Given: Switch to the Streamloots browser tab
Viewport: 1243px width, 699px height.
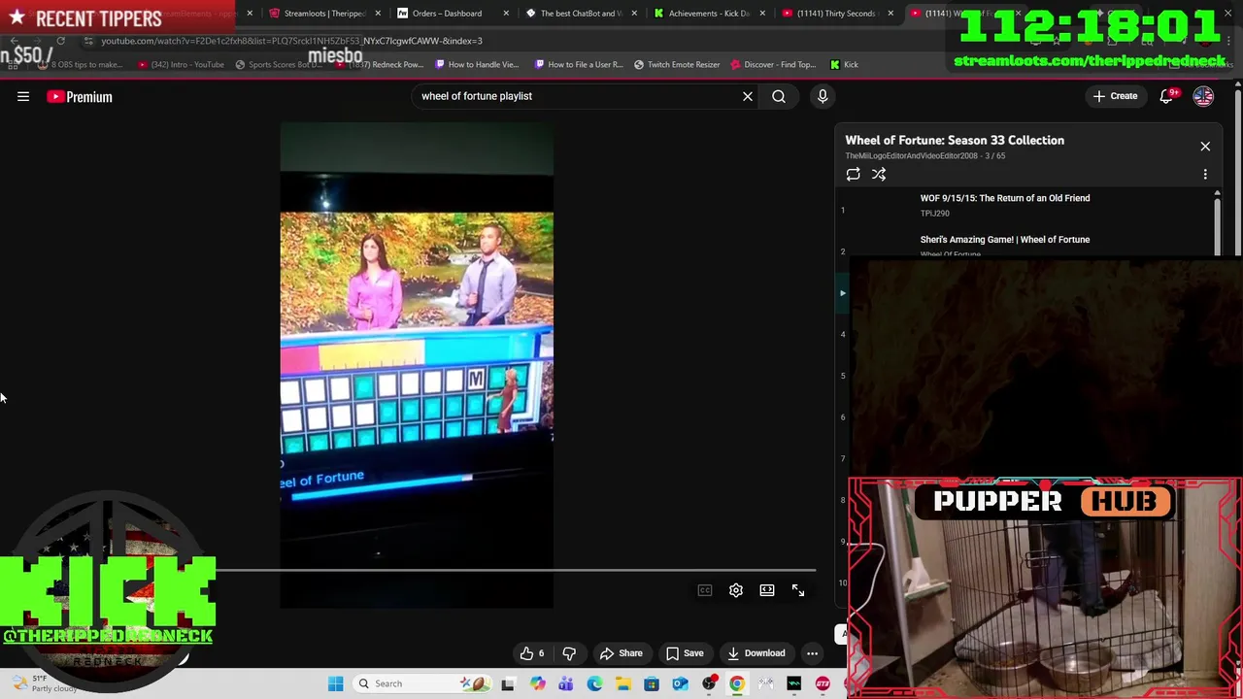Looking at the screenshot, I should coord(323,13).
